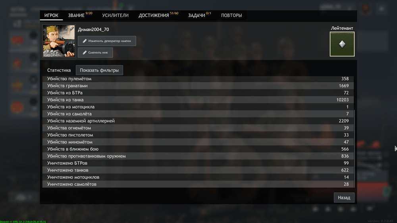Select the Убийств из танка row
397x223 pixels.
[198, 100]
